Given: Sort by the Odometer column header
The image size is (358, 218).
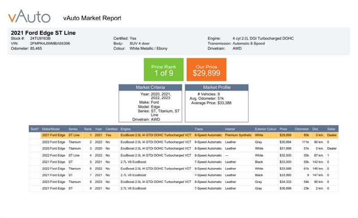Looking at the screenshot, I should tap(302, 129).
